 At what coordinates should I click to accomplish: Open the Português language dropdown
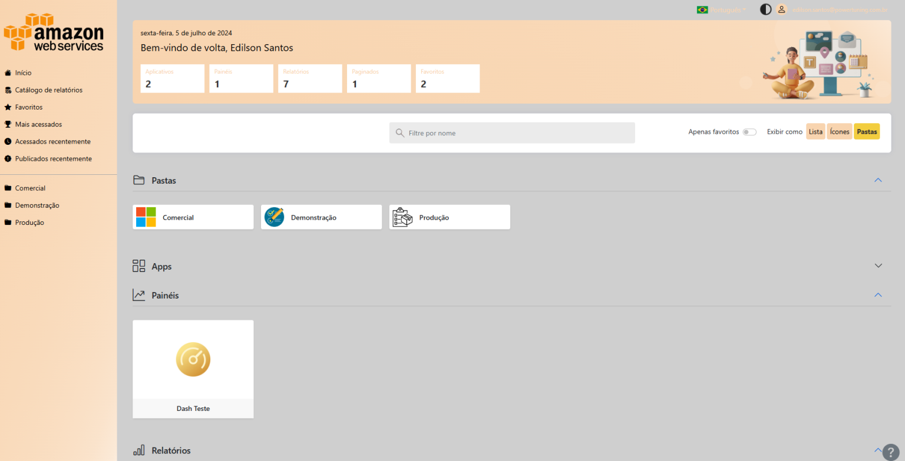(722, 10)
